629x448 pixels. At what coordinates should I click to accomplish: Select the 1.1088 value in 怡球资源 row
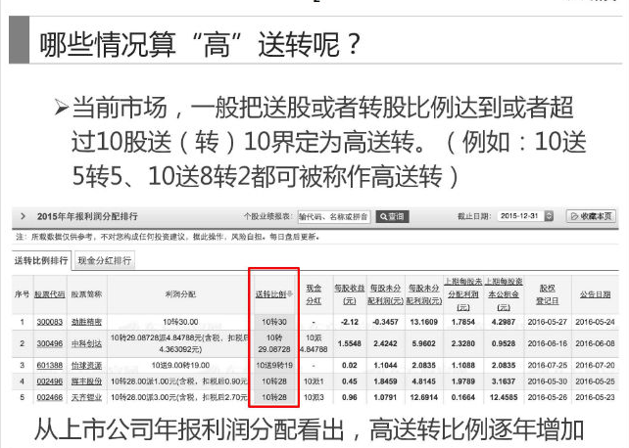pos(463,365)
